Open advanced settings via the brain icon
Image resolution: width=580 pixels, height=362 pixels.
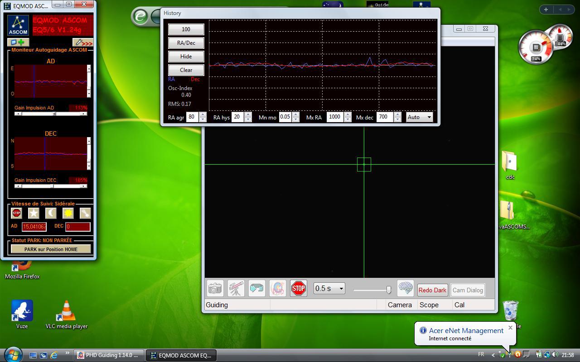point(405,288)
